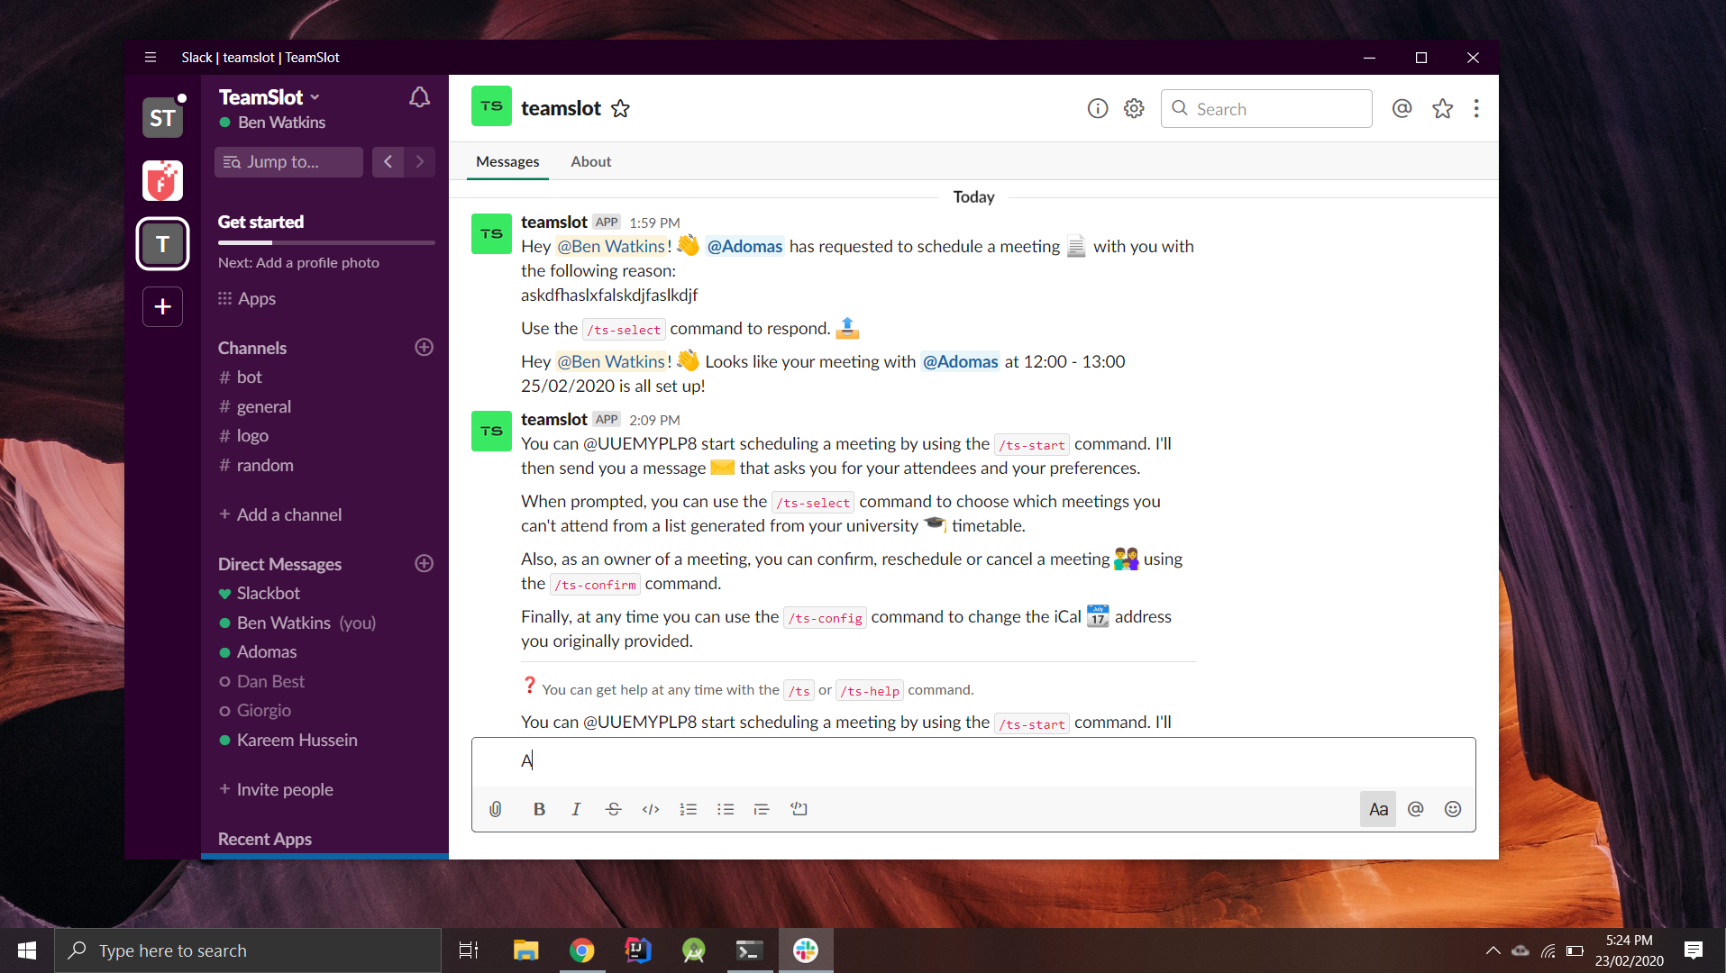The height and width of the screenshot is (973, 1726).
Task: Start a new direct message via plus icon
Action: [424, 564]
